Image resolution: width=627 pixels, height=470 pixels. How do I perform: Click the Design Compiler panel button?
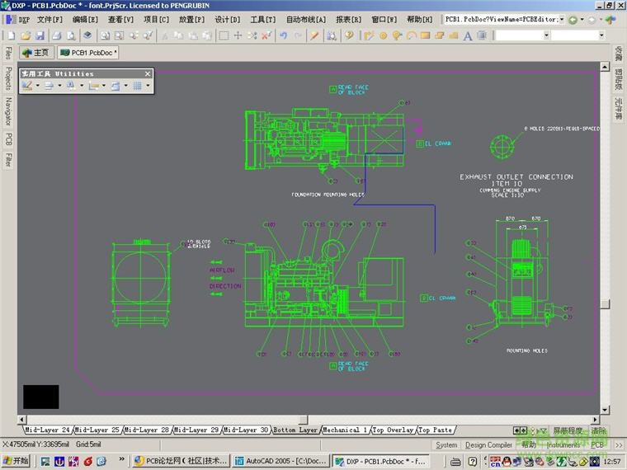coord(488,445)
